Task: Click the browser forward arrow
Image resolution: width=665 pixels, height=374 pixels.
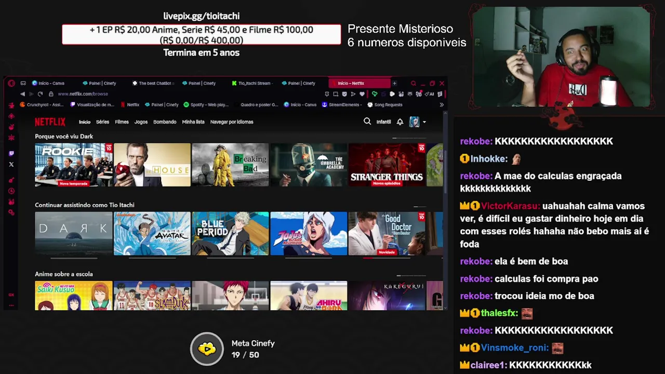Action: (31, 94)
